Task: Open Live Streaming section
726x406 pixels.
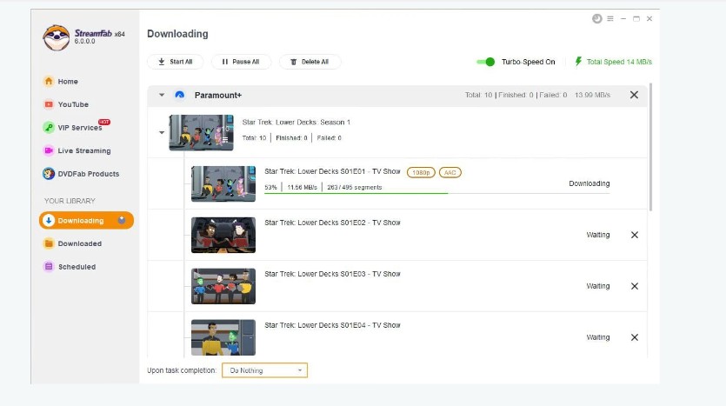Action: (77, 150)
